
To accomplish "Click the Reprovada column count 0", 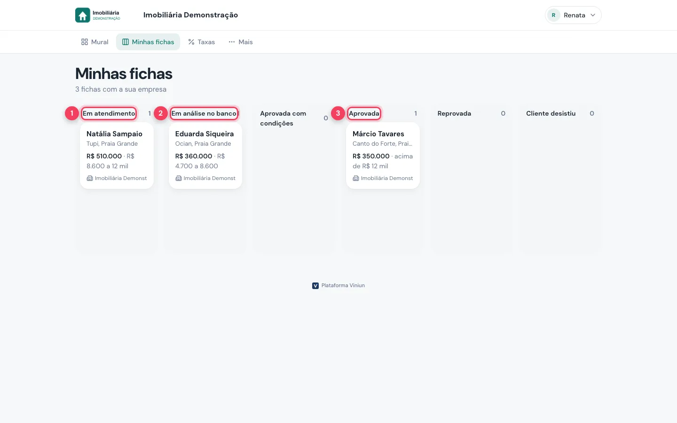I will [x=503, y=113].
